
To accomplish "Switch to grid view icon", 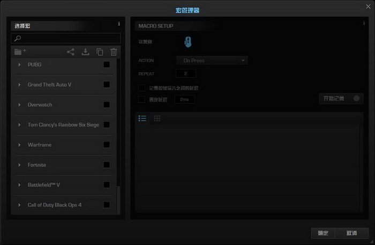I will pos(157,118).
